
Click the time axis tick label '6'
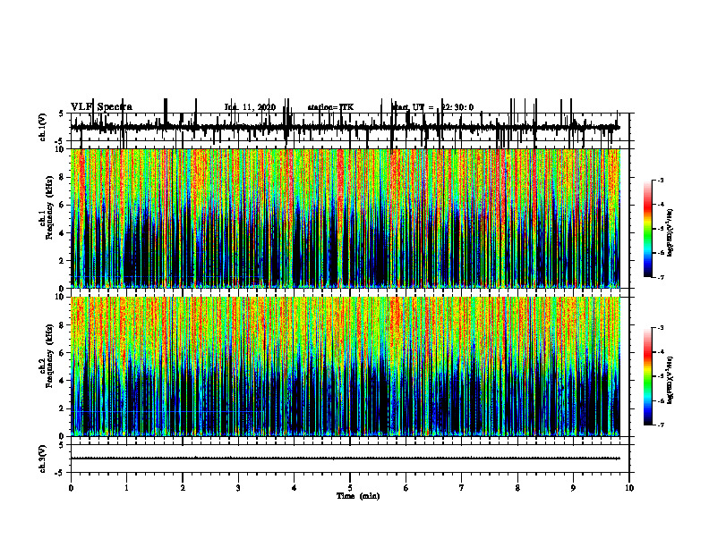point(406,488)
